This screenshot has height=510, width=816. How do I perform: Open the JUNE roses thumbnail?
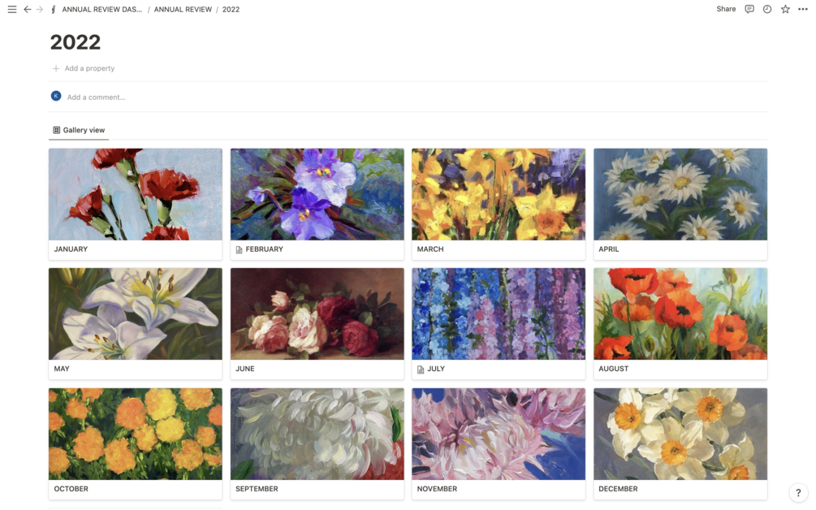coord(317,313)
